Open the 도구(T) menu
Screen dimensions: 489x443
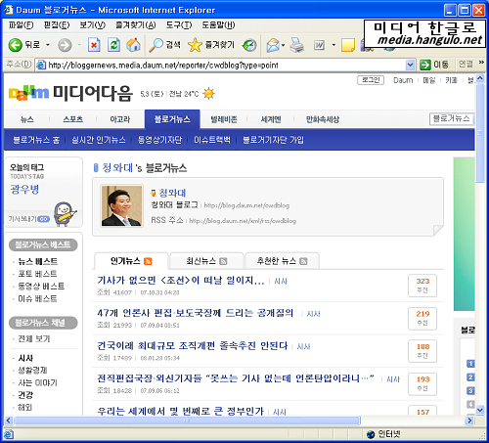click(179, 25)
